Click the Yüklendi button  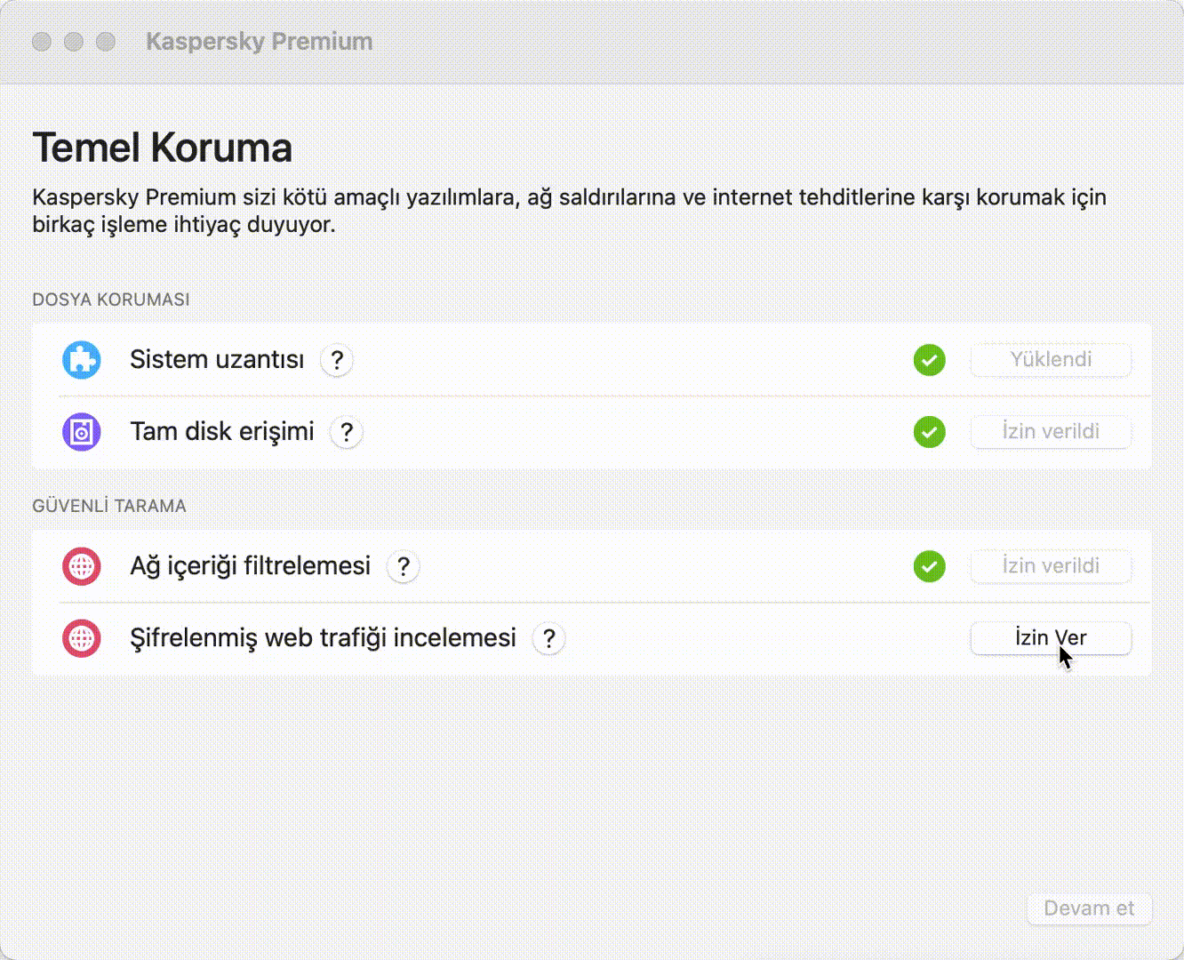(1051, 360)
